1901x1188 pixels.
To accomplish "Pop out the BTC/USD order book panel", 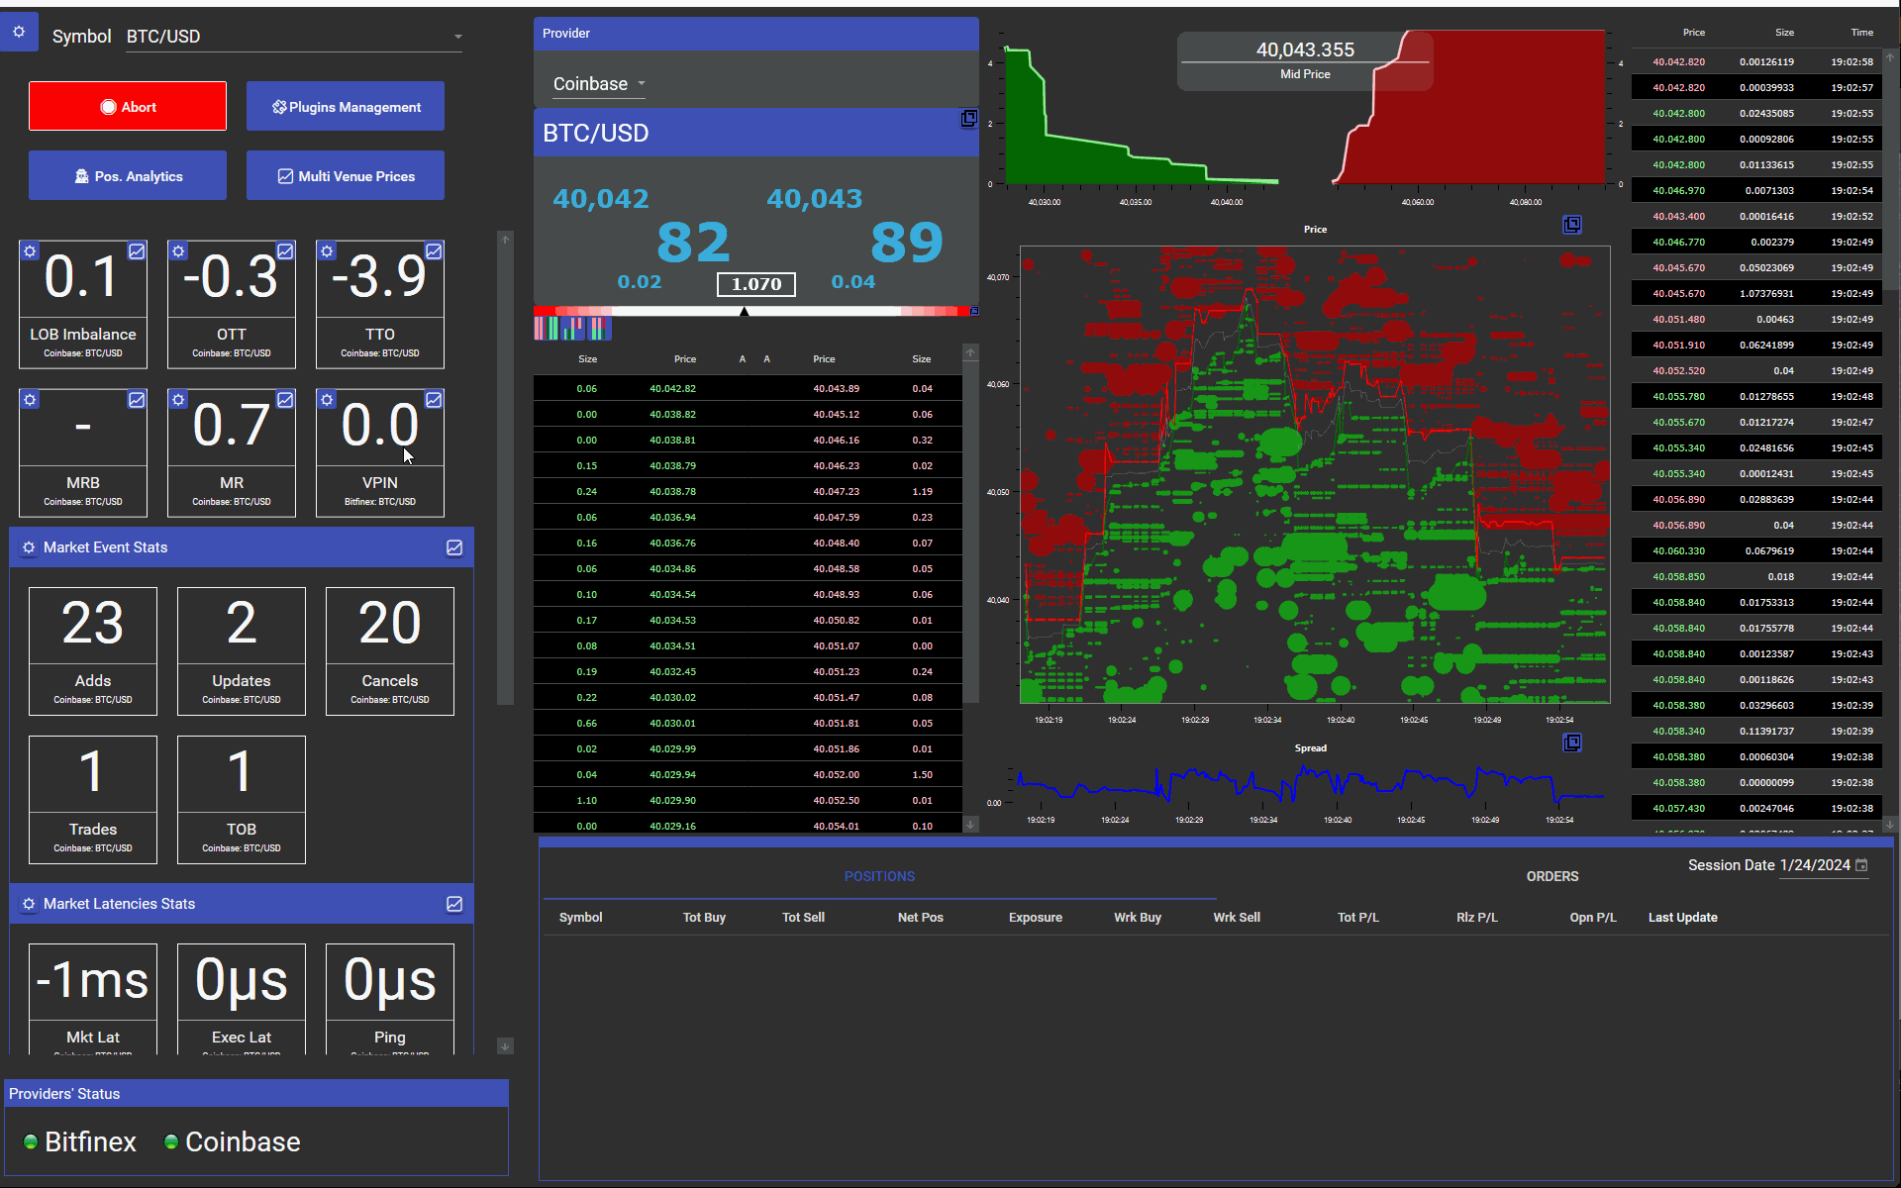I will click(967, 119).
